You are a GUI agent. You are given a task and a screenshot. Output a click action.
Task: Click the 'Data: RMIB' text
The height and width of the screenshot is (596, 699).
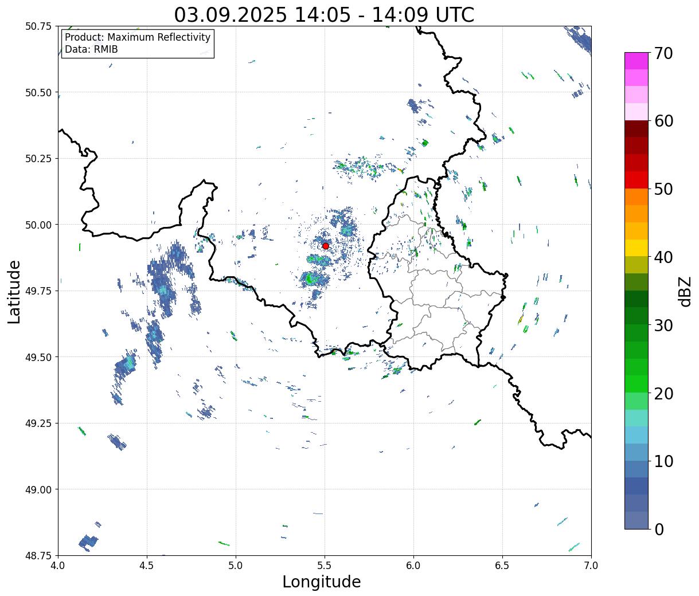tap(91, 49)
